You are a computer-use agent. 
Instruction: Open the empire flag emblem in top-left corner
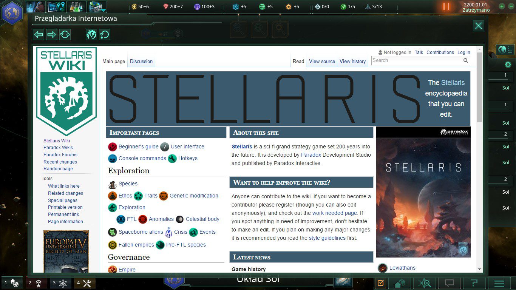[x=12, y=12]
